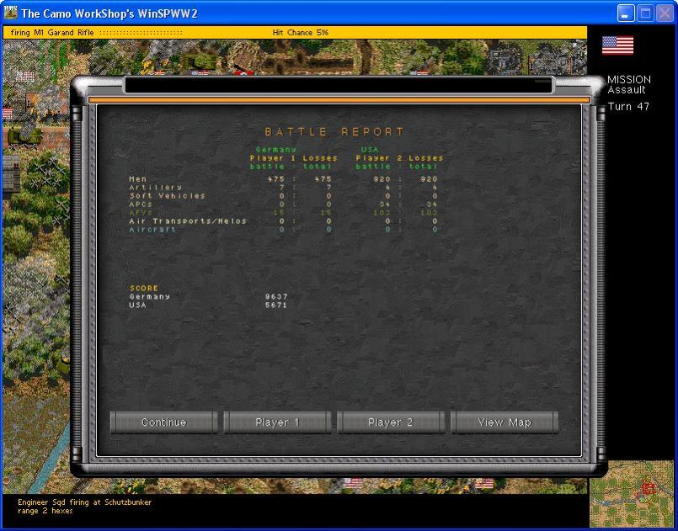678x531 pixels.
Task: Maximize the WinSPWW2 window
Action: (645, 13)
